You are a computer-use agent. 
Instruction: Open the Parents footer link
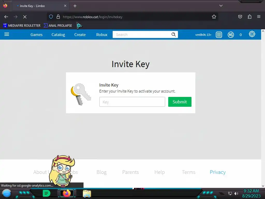(130, 172)
